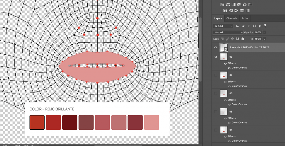Open the Kind filter dropdown
The width and height of the screenshot is (285, 146).
[223, 26]
